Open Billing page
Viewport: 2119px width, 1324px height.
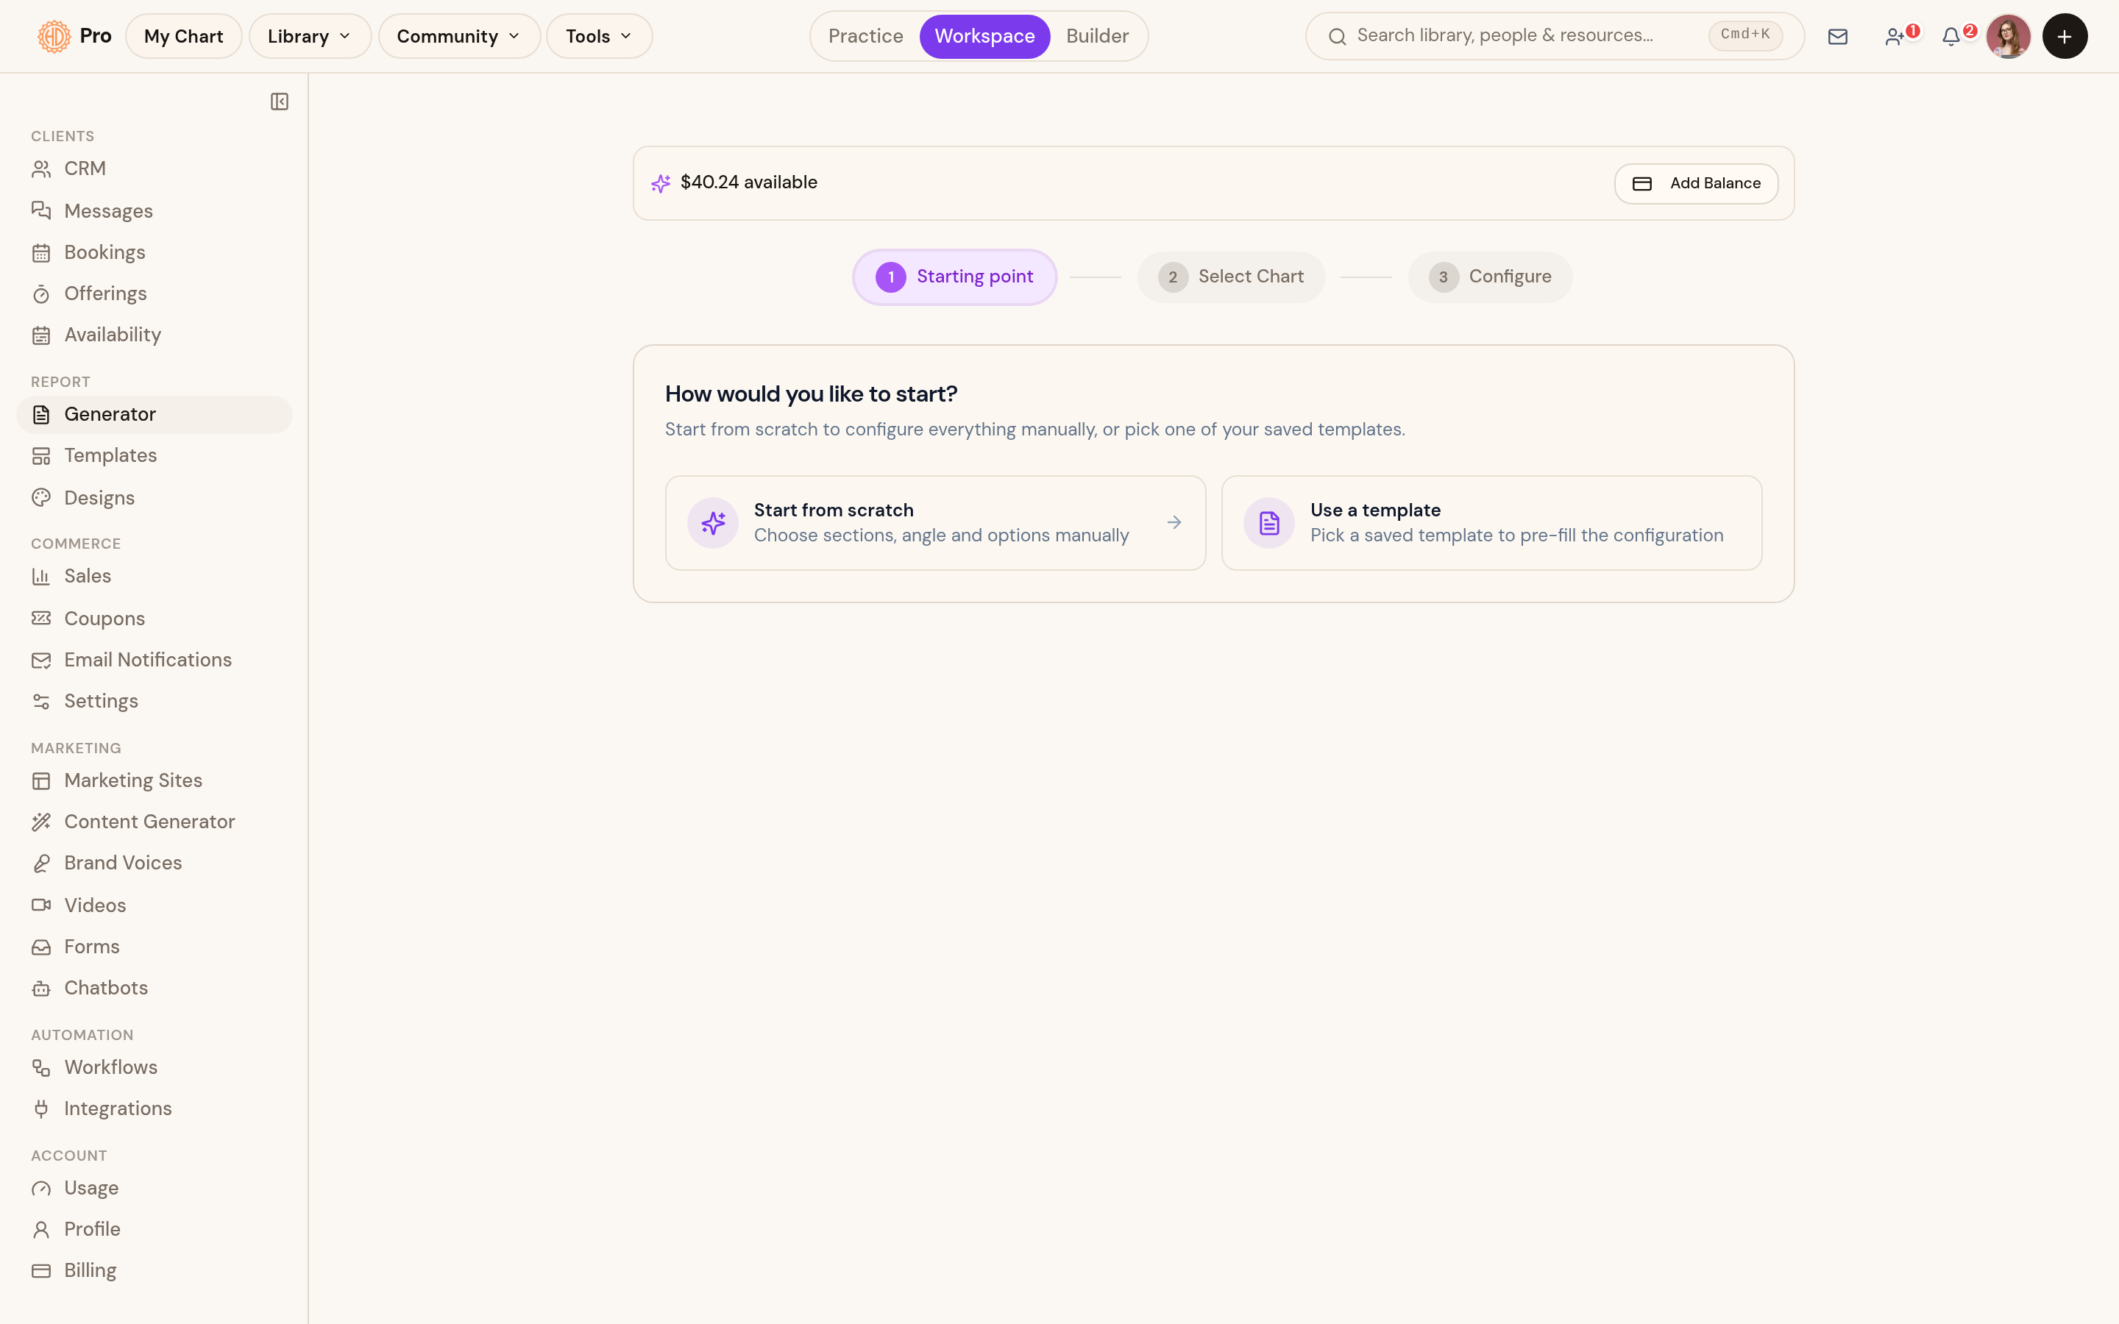(x=154, y=1270)
